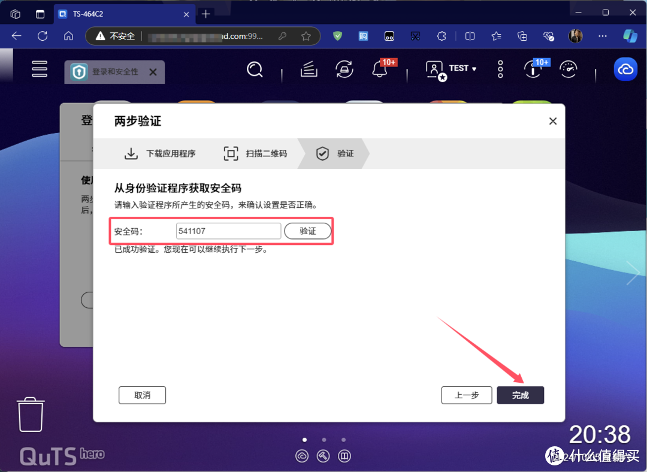This screenshot has height=472, width=647.
Task: Click the Copilot icon in the browser
Action: [630, 36]
